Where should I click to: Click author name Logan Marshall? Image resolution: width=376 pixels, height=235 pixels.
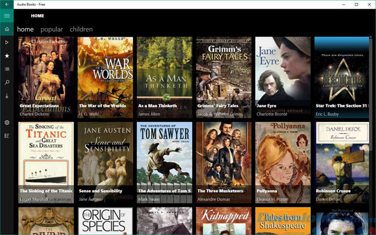tap(34, 199)
